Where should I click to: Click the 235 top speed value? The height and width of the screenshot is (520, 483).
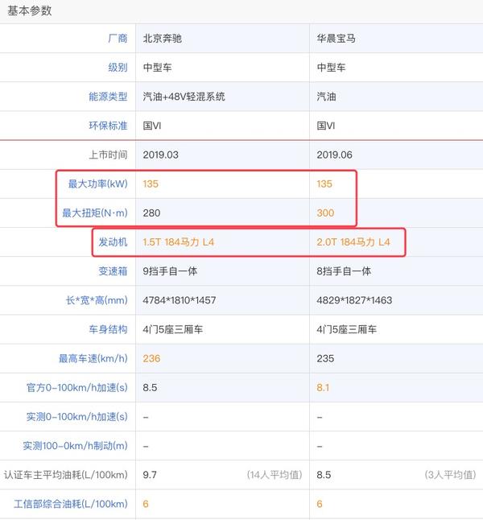click(325, 358)
